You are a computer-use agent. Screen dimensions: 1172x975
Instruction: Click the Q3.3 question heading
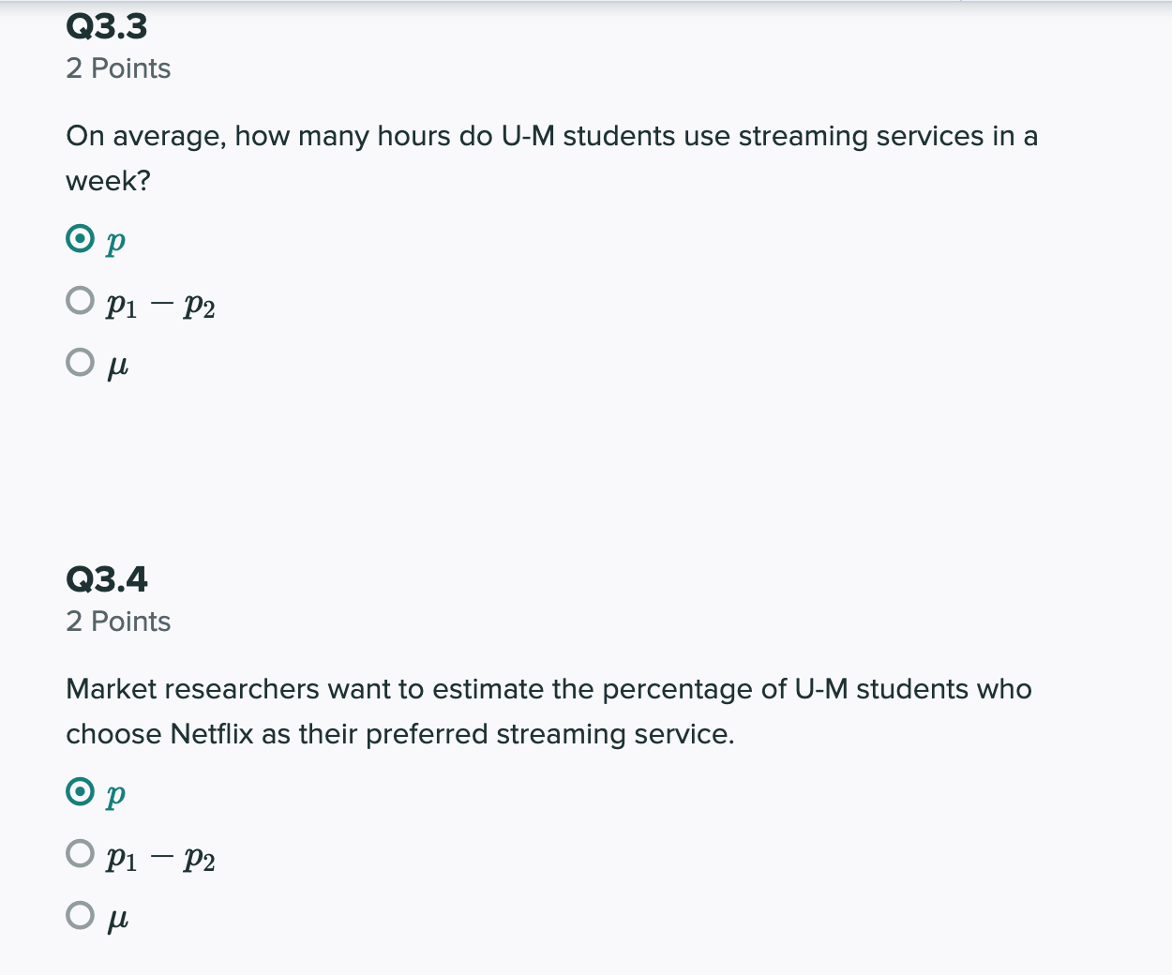click(x=107, y=25)
